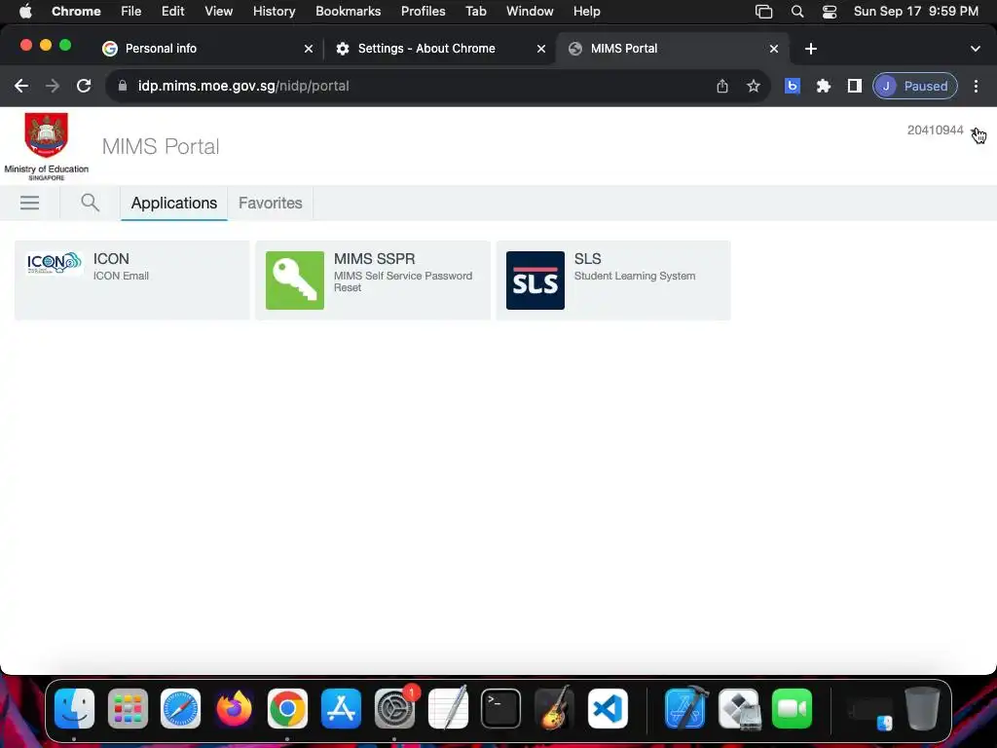Open the hamburger menu in MIMS Portal

click(x=30, y=203)
